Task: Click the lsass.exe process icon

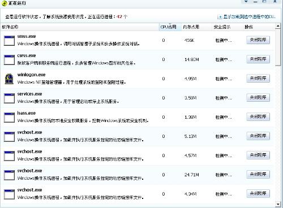Action: (9, 118)
